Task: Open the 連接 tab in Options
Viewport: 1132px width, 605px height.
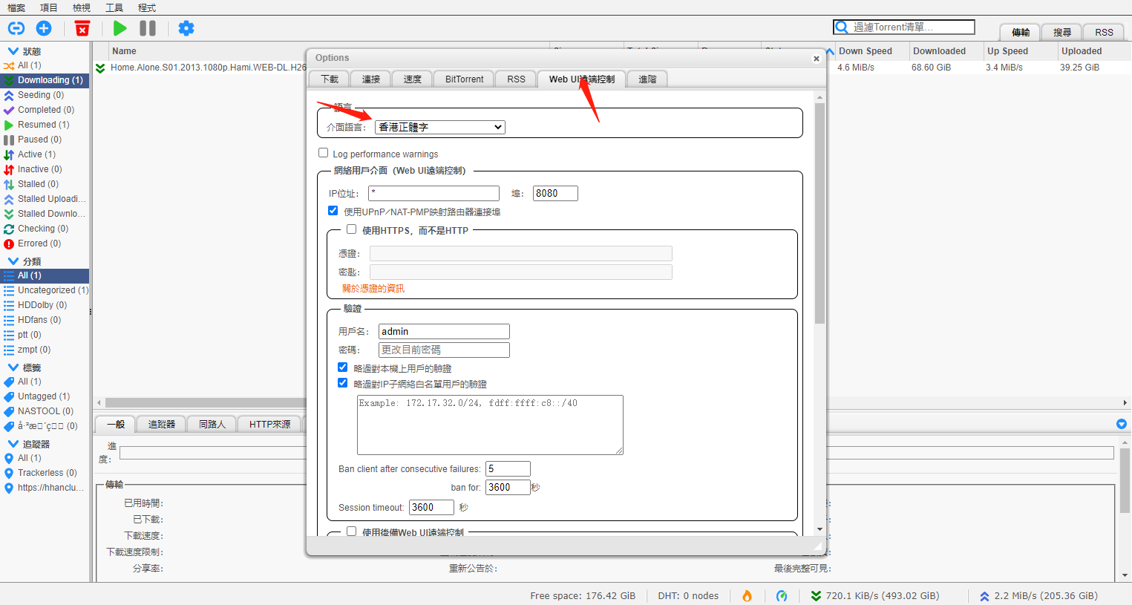Action: tap(371, 79)
